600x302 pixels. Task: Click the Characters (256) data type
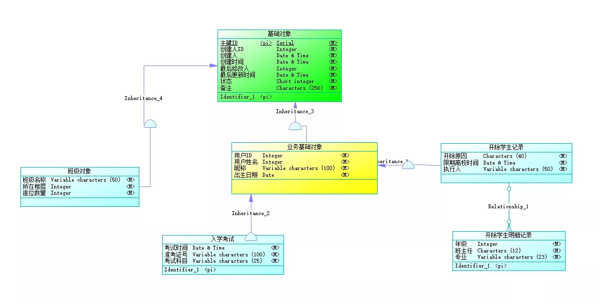[x=300, y=88]
